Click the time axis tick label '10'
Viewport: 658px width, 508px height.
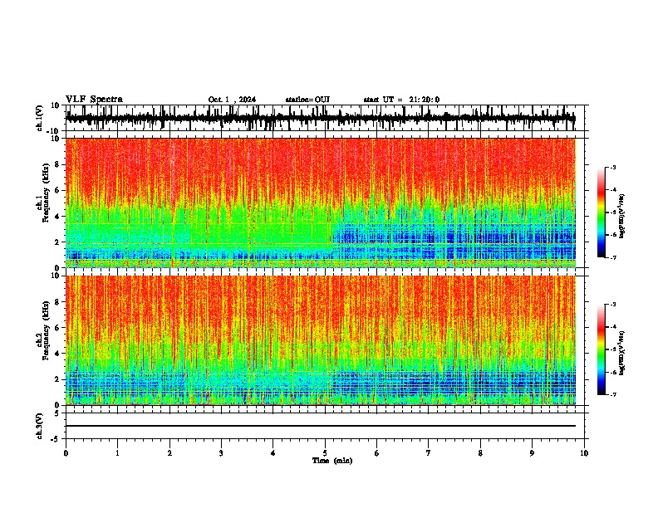click(584, 453)
